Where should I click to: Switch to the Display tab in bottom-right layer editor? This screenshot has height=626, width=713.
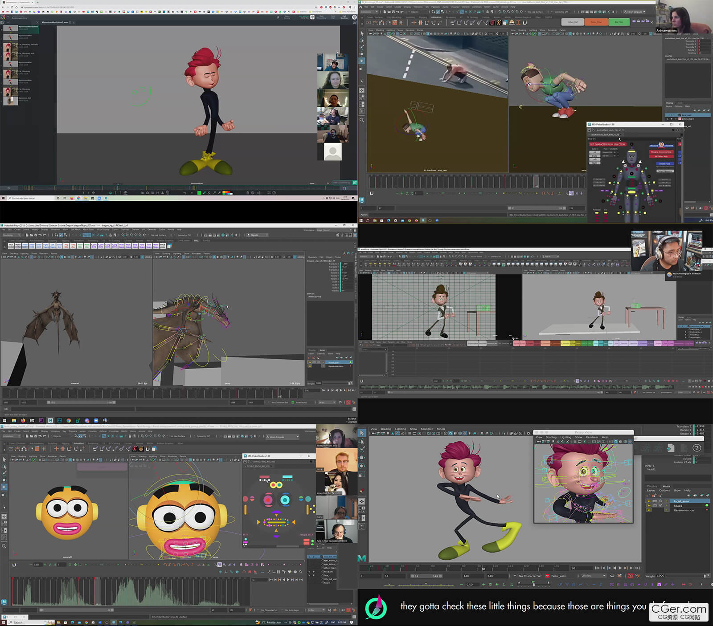coord(652,486)
